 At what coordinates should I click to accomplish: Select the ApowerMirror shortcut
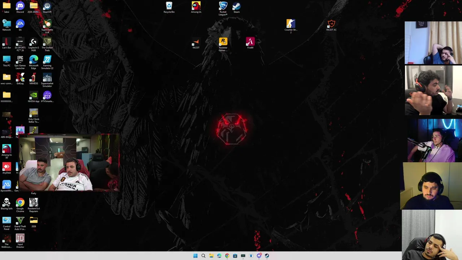pyautogui.click(x=6, y=186)
